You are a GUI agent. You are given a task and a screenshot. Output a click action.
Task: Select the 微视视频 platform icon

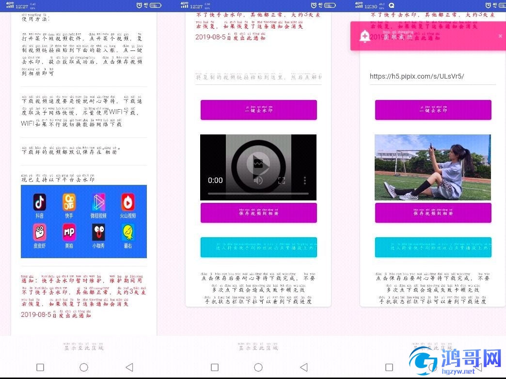[98, 202]
